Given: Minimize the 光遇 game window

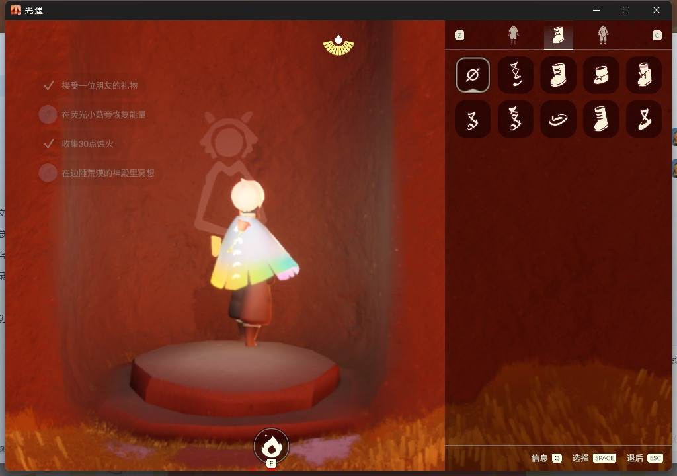Looking at the screenshot, I should coord(596,10).
